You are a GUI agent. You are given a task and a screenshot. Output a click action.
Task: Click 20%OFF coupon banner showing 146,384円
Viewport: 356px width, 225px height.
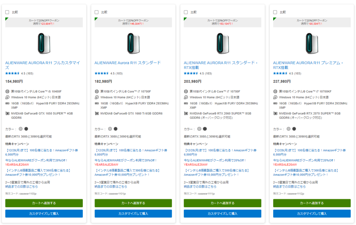(x=133, y=22)
